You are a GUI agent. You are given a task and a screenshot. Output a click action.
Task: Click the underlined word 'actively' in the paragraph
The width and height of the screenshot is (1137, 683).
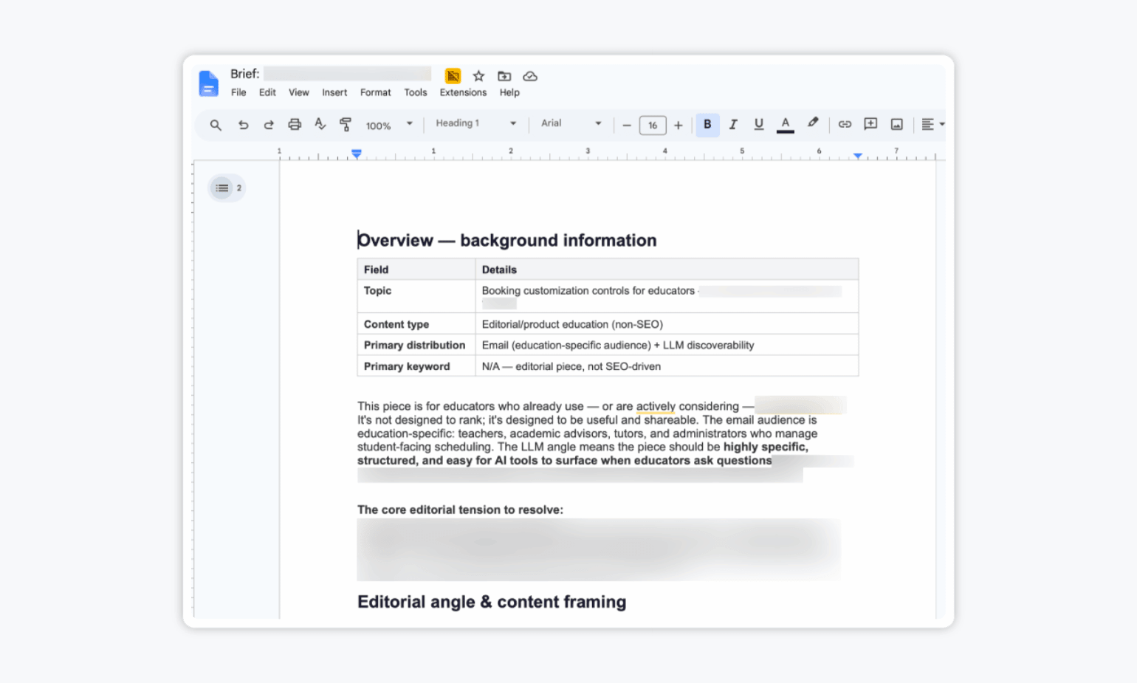pyautogui.click(x=656, y=406)
